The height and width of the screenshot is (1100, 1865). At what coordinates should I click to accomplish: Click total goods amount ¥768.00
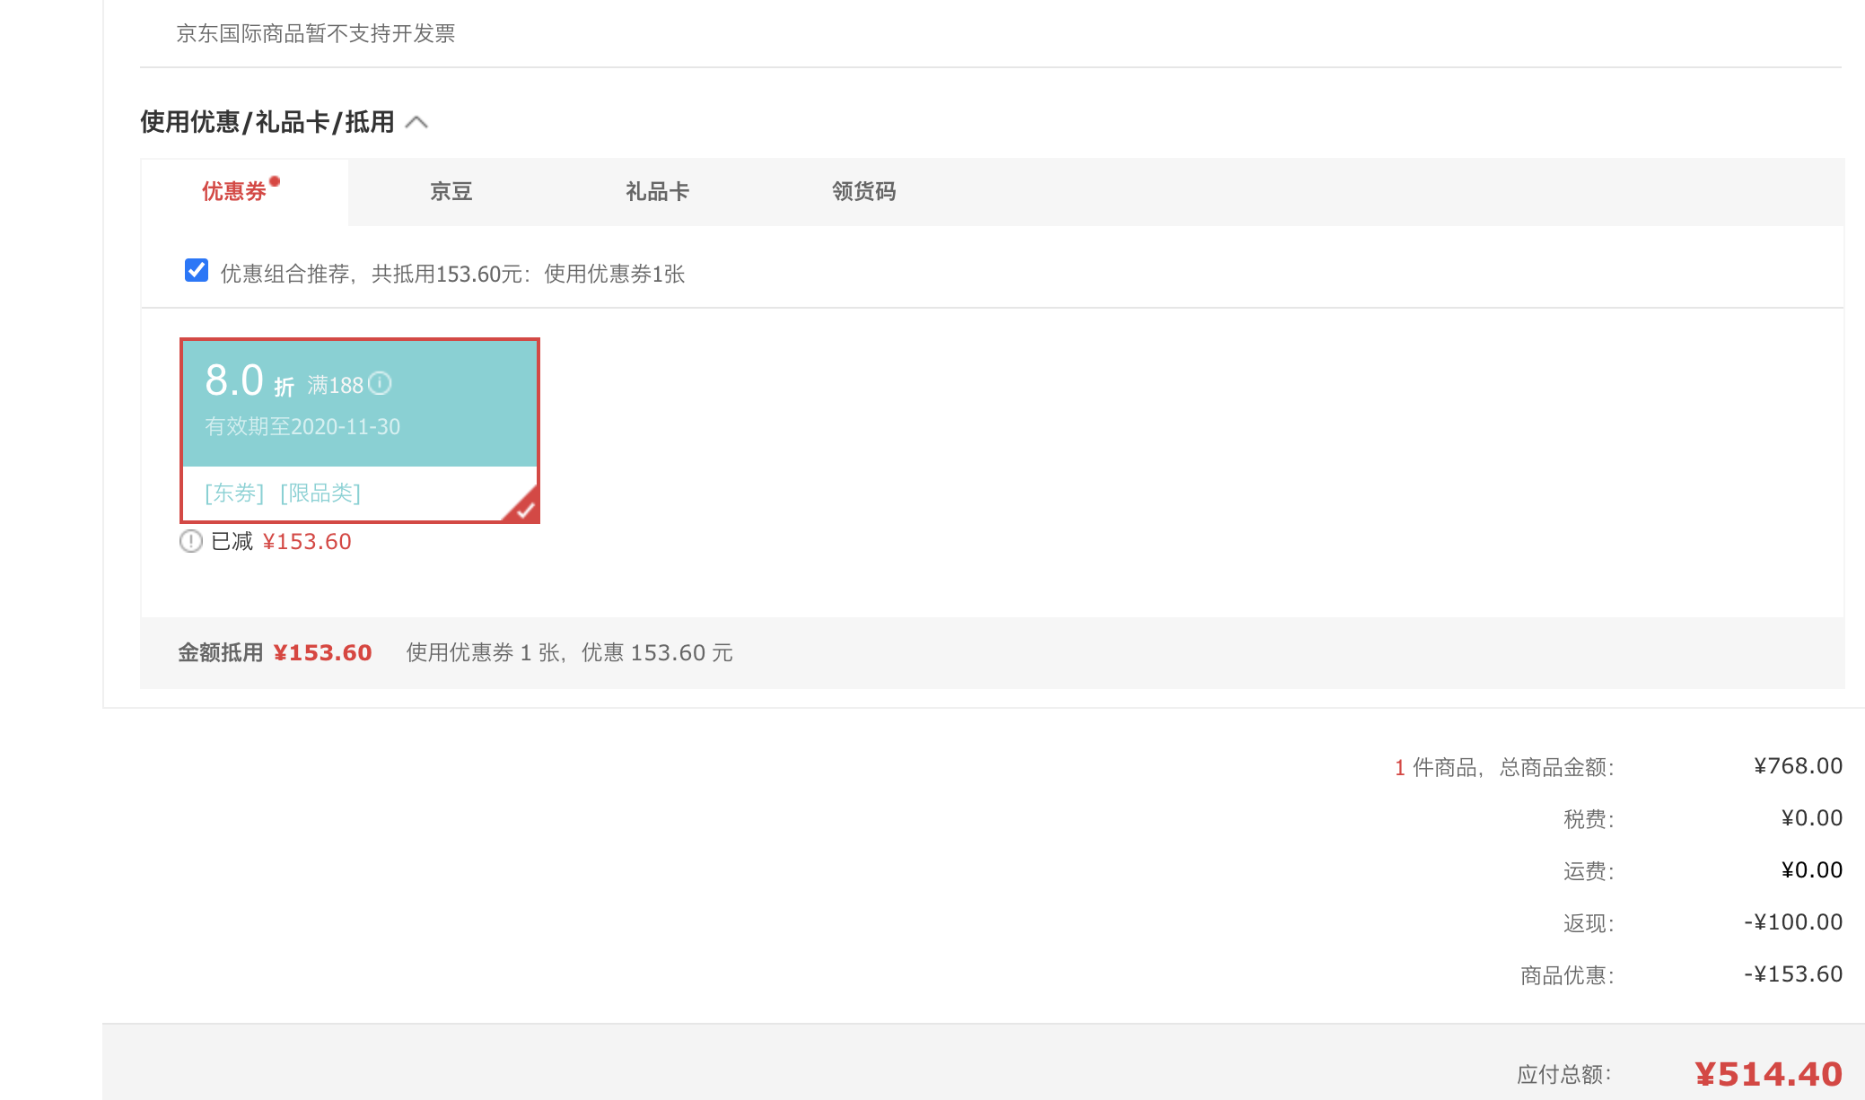click(1798, 766)
